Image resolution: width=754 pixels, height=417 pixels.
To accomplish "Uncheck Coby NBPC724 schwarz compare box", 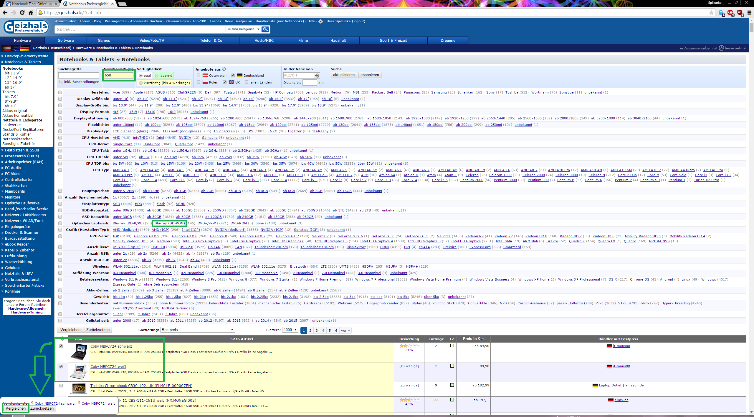I will coord(61,346).
